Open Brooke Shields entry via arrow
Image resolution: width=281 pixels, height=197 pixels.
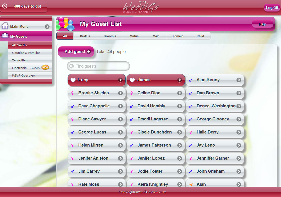coord(120,93)
